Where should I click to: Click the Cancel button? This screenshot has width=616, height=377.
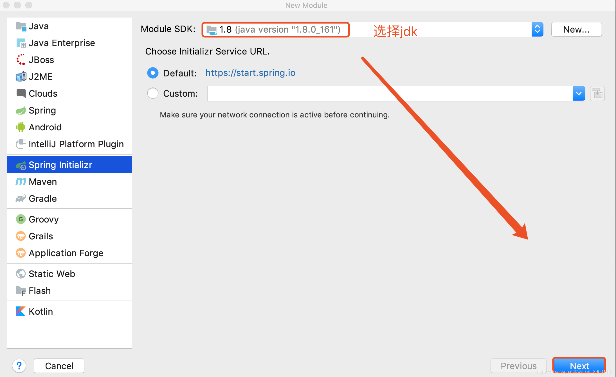pyautogui.click(x=59, y=366)
